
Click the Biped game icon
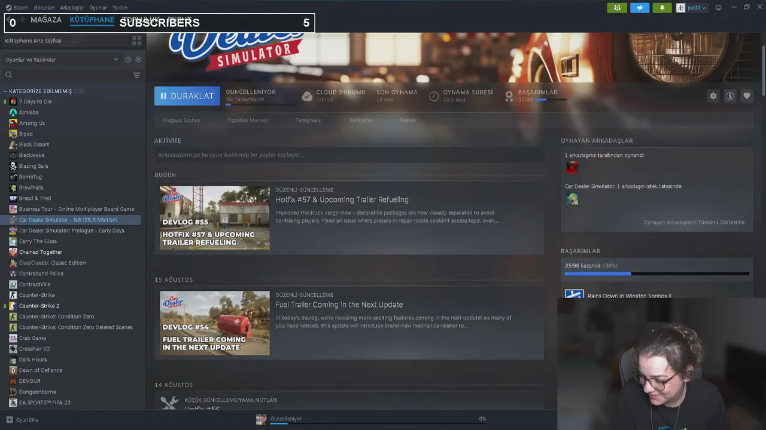click(13, 134)
